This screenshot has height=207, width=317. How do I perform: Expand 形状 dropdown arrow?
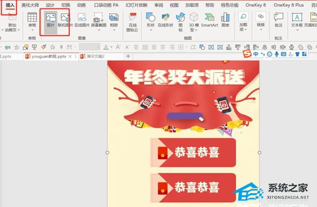coord(151,30)
